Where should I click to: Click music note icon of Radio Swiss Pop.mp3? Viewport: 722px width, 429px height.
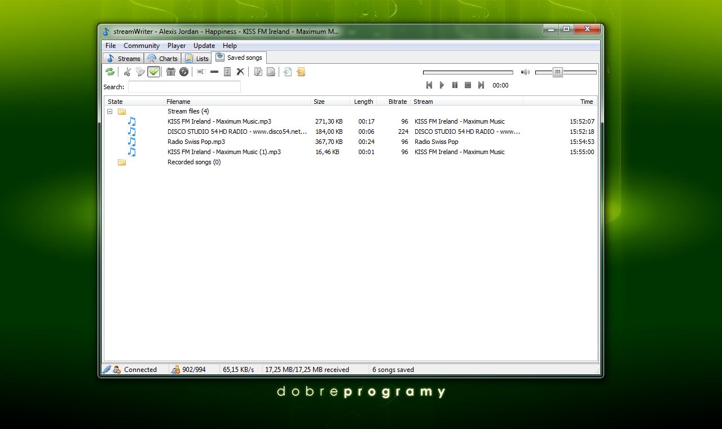click(x=131, y=142)
